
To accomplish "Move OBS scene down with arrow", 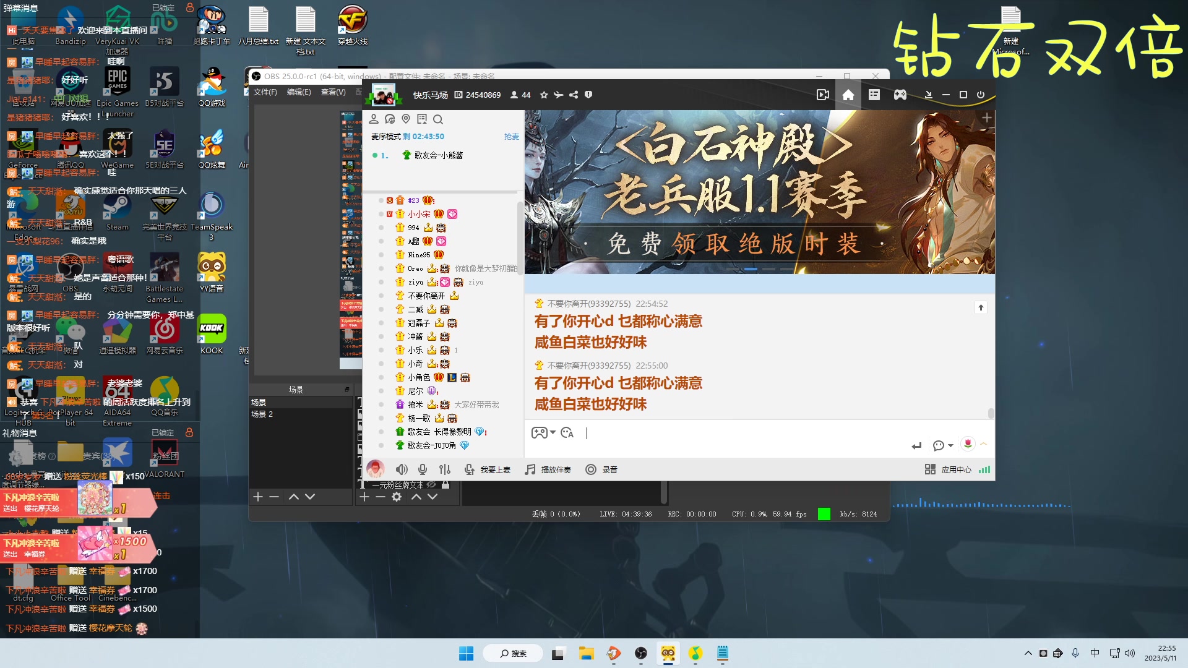I will pos(310,497).
